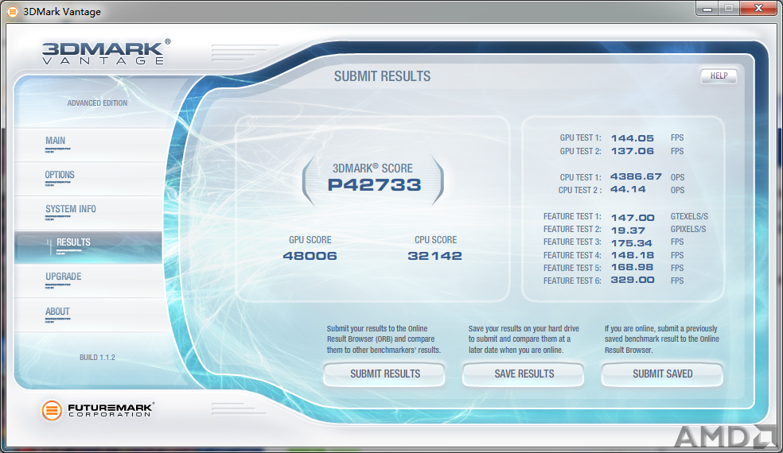Click the 'If you are online' description text
Image resolution: width=783 pixels, height=453 pixels.
tap(662, 339)
